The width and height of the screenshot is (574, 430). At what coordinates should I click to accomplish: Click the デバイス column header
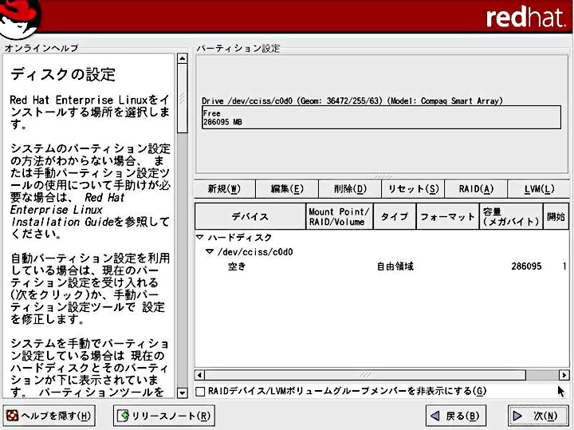coord(250,216)
